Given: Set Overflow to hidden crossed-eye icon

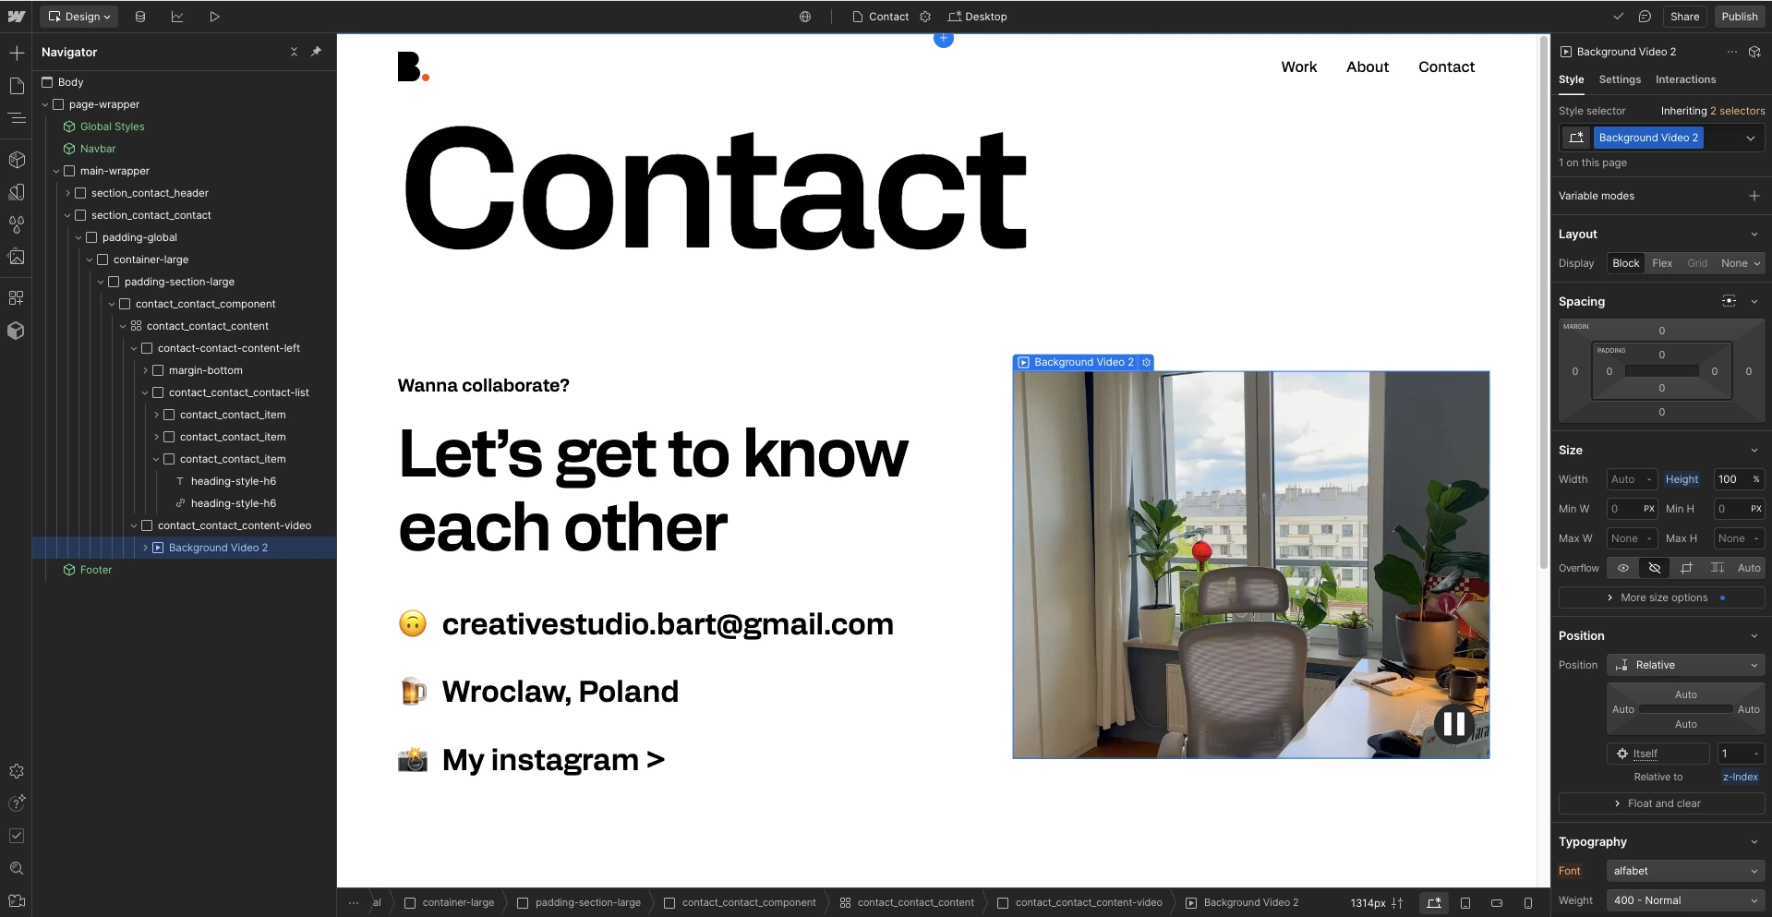Looking at the screenshot, I should tap(1655, 568).
